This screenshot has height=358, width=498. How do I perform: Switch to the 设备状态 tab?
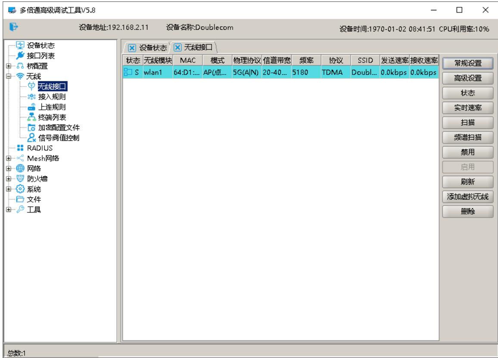(153, 48)
